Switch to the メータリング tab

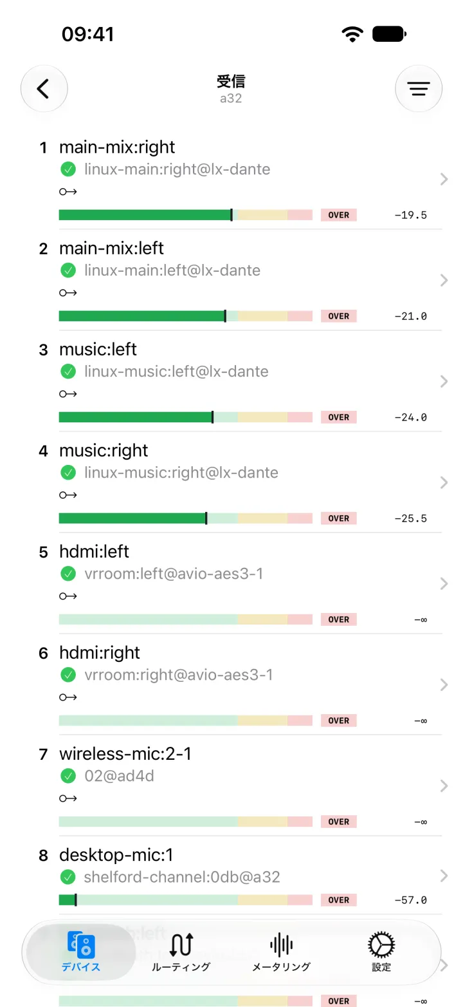point(281,953)
